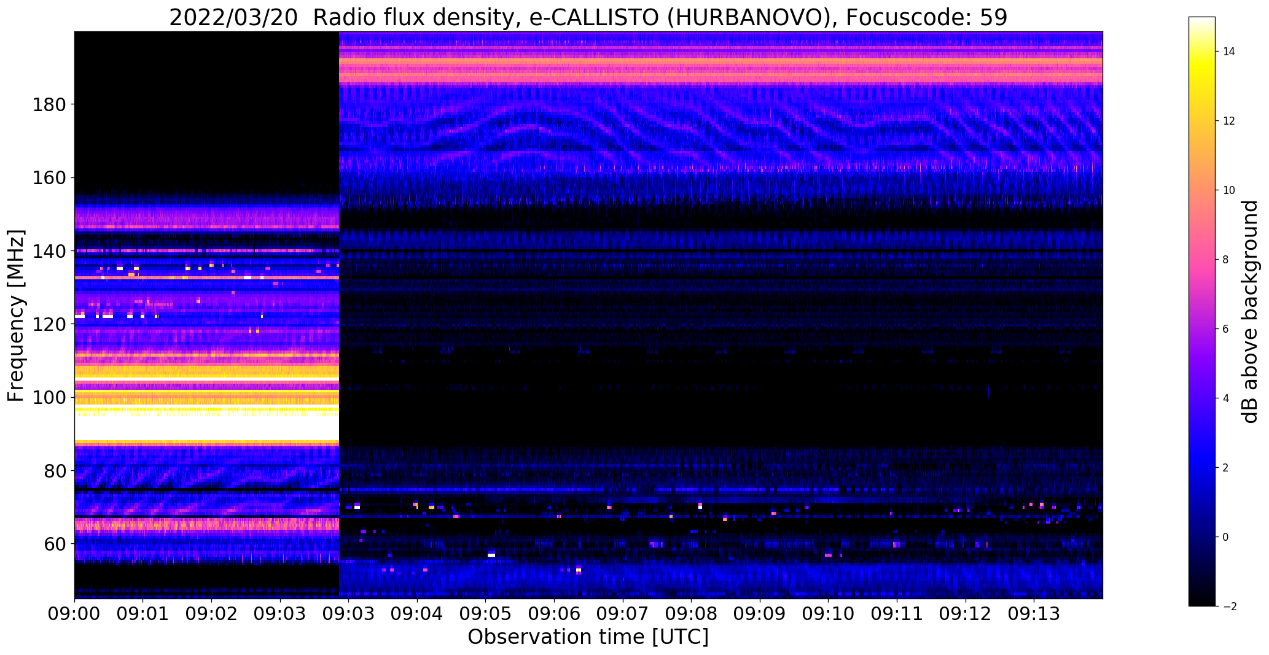Click the colorbar tick label 8
Image resolution: width=1269 pixels, height=655 pixels.
pyautogui.click(x=1226, y=260)
